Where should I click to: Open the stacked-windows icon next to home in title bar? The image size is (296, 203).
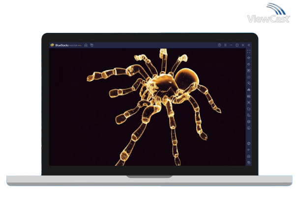[x=92, y=45]
